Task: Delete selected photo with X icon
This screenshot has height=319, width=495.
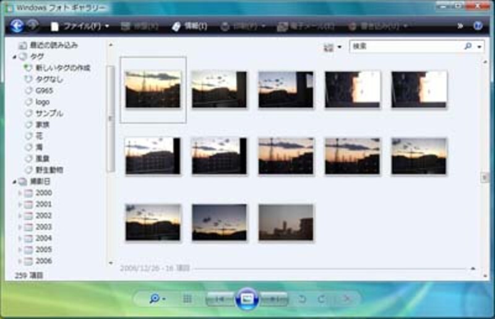Action: click(x=347, y=298)
